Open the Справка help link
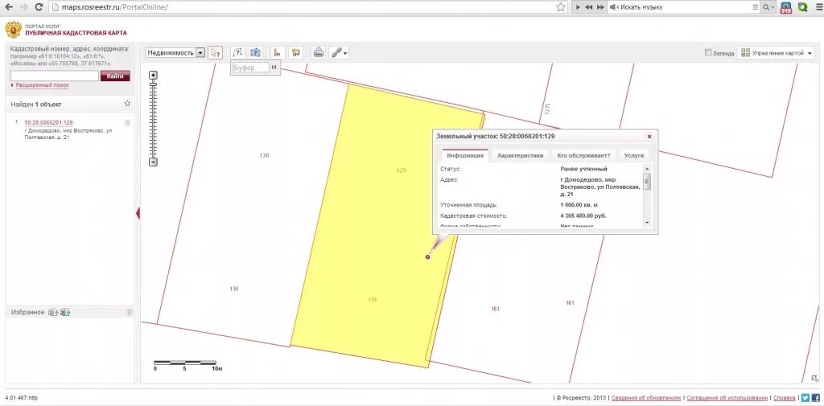Viewport: 824px width, 406px height. pos(784,398)
